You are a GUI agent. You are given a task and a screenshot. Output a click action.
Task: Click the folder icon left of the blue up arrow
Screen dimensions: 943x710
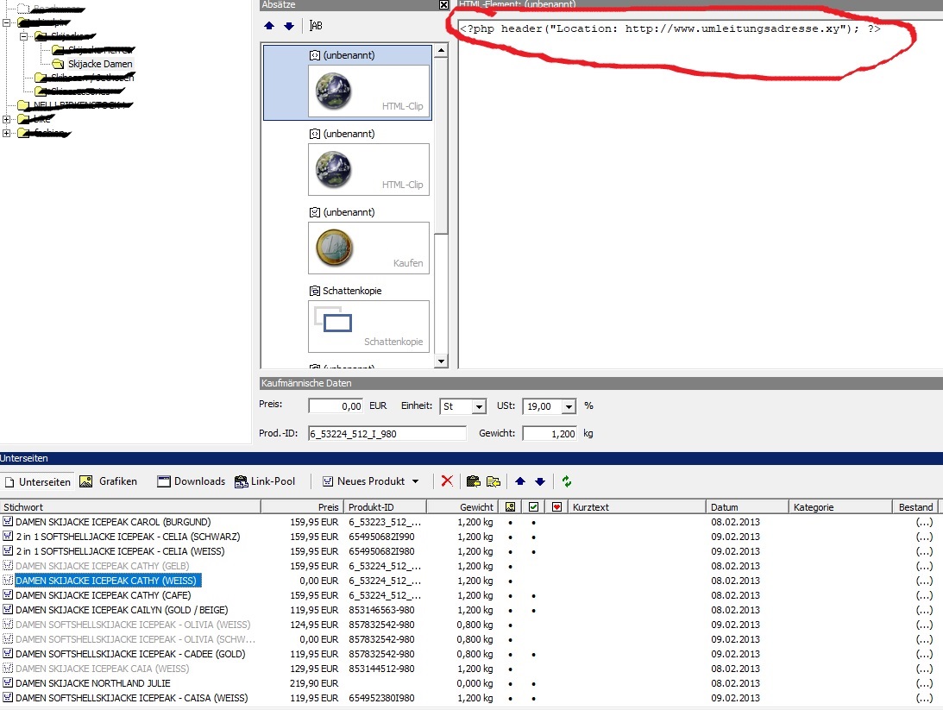coord(494,481)
